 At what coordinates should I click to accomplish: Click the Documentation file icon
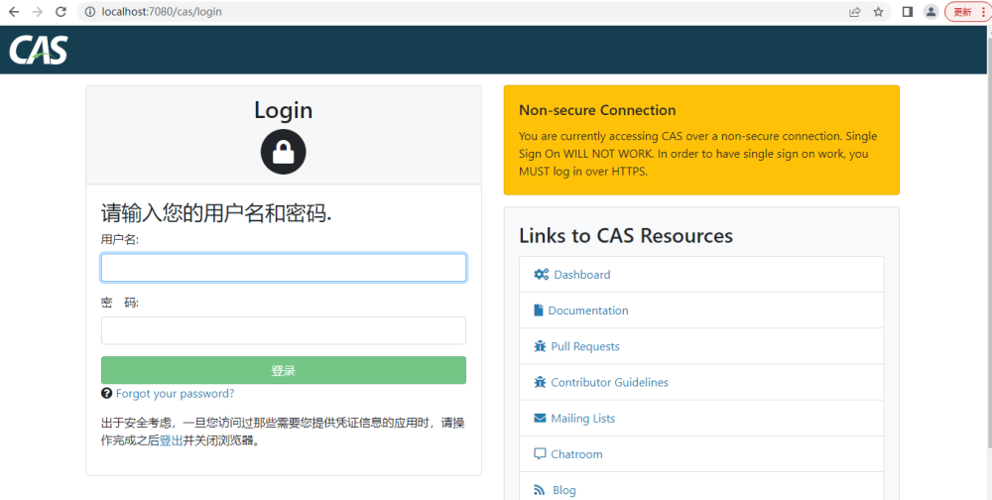pyautogui.click(x=539, y=311)
